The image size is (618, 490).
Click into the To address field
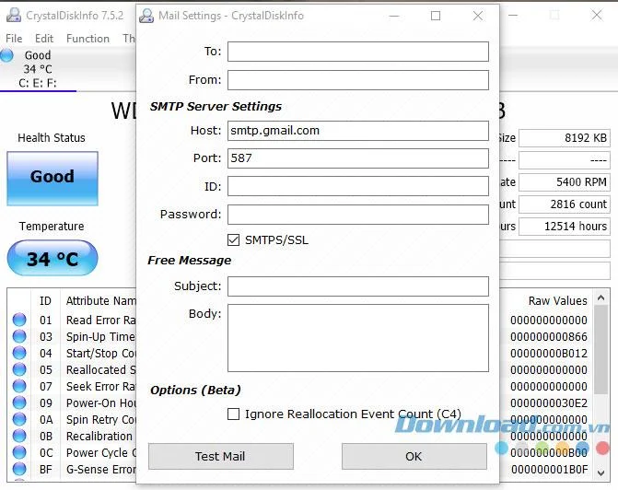point(358,52)
